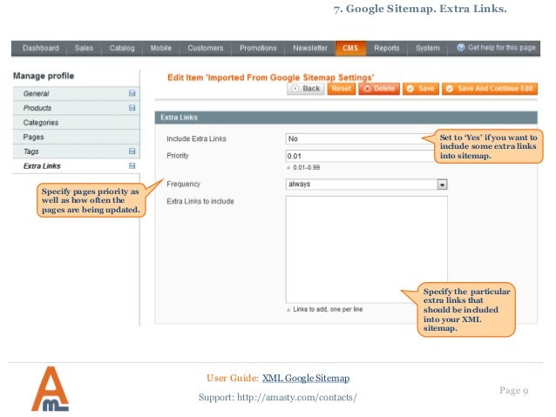Open the XML Google Sitemap link

pos(306,378)
